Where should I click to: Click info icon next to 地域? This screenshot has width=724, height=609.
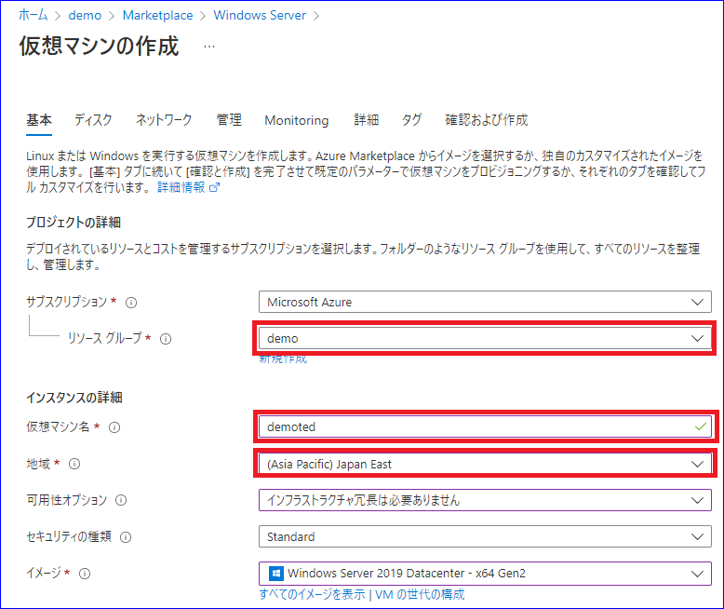(74, 464)
